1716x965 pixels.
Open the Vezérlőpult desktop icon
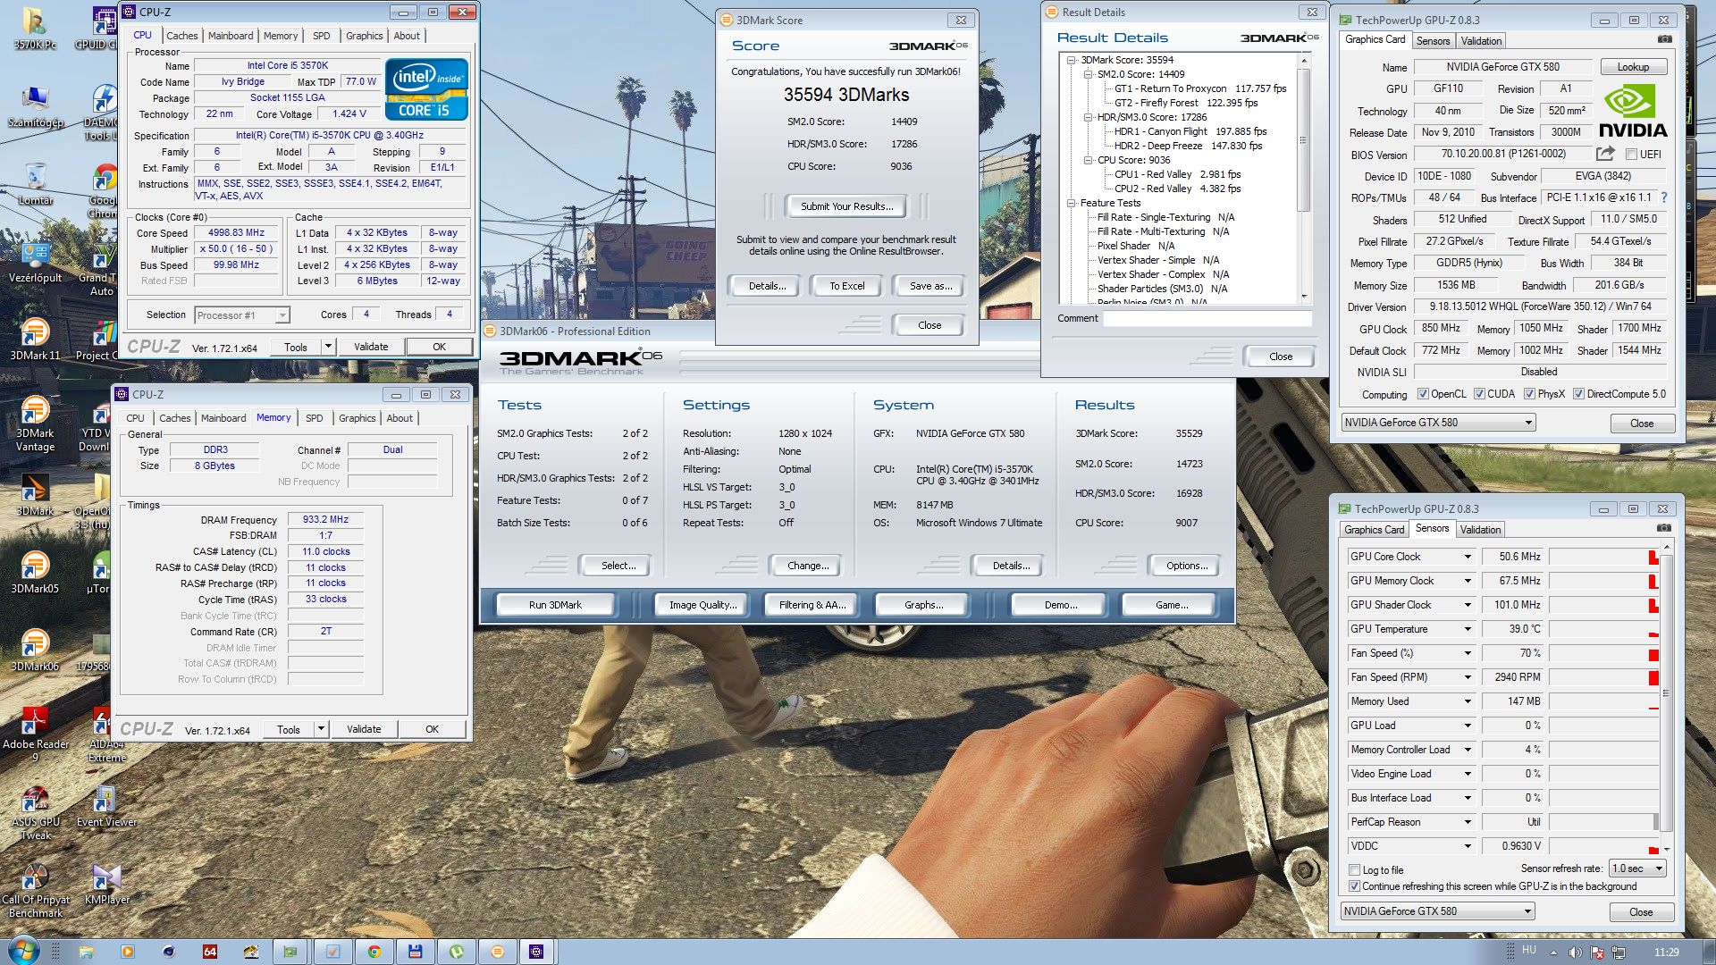[x=35, y=263]
